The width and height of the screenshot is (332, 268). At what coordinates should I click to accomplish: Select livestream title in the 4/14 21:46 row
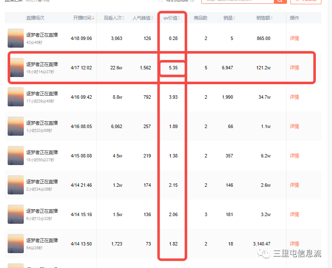click(x=42, y=182)
